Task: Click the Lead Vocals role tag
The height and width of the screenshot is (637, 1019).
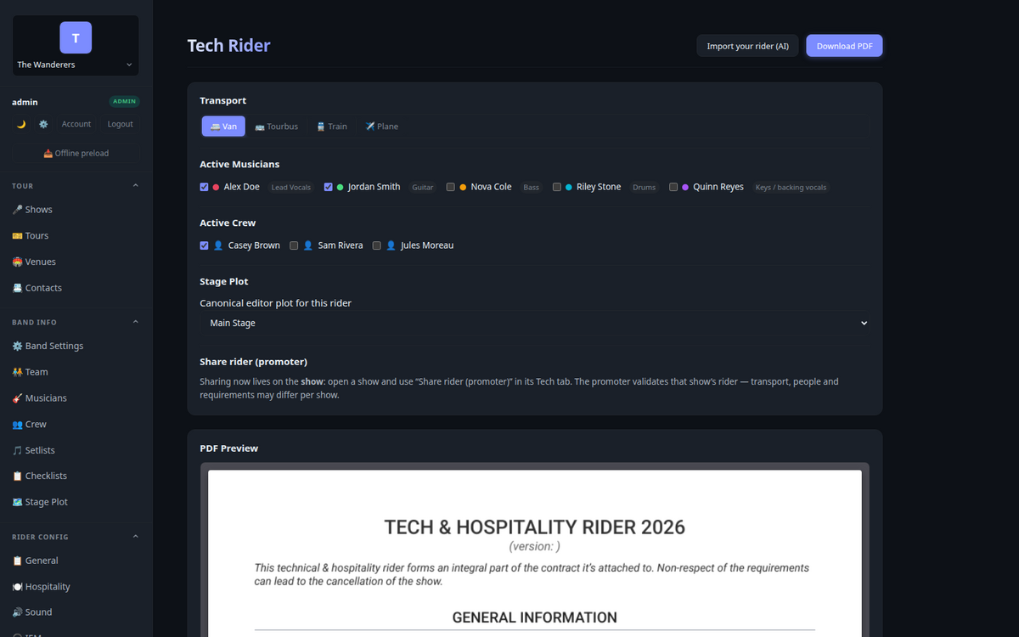Action: 291,187
